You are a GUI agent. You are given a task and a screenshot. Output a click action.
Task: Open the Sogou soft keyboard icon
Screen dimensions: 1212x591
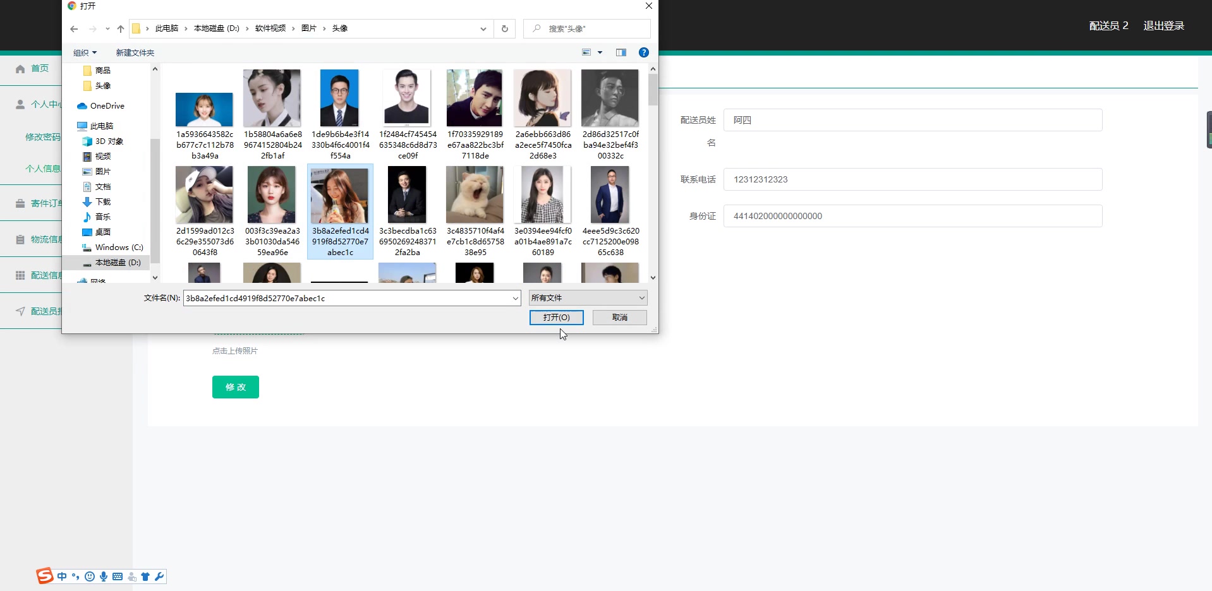(x=117, y=576)
